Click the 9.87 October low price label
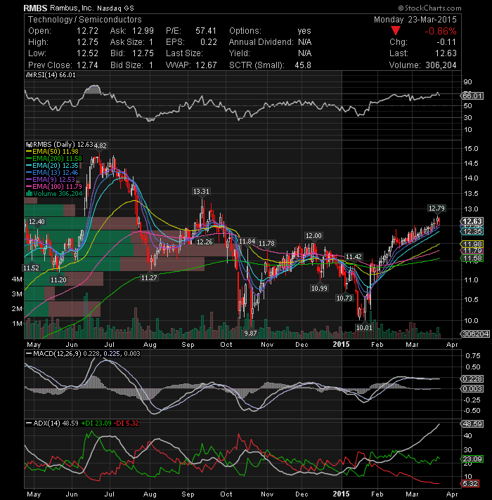 pos(250,334)
